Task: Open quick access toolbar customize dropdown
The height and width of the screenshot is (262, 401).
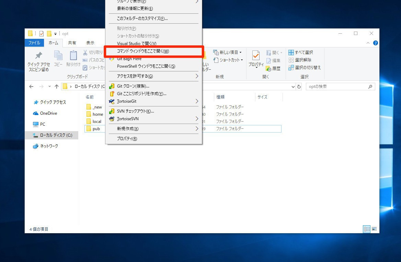Action: pos(55,34)
